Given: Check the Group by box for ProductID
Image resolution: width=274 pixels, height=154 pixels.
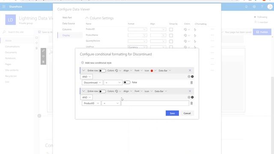Looking at the screenshot, I should [x=171, y=30].
